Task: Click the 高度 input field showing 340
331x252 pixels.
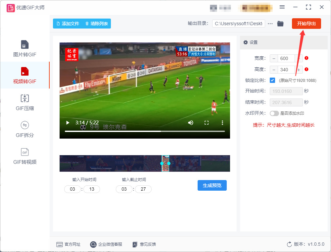Action: tap(286, 70)
